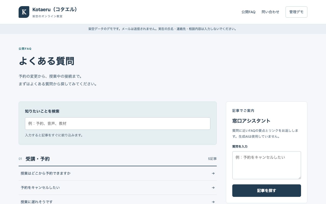Open article 予約をキャンセルしたい
Viewport: 326px width, 204px height.
(118, 188)
